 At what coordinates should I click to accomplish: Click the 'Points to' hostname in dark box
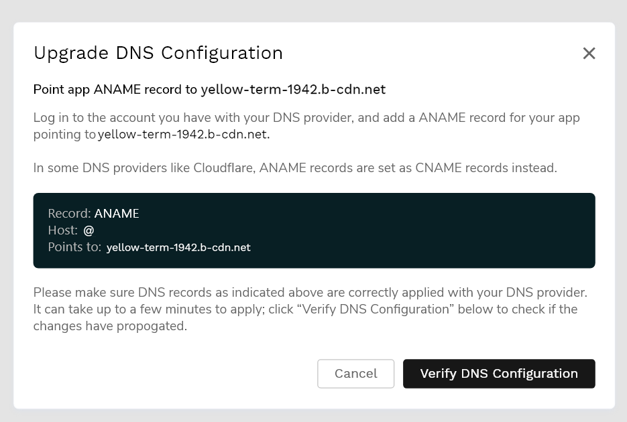pos(178,248)
